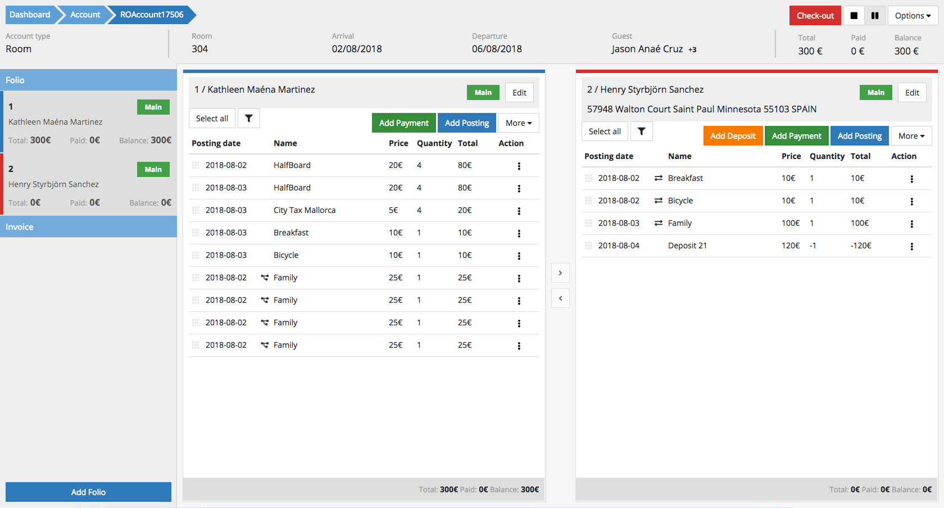Click the single-panel layout icon

pos(854,16)
